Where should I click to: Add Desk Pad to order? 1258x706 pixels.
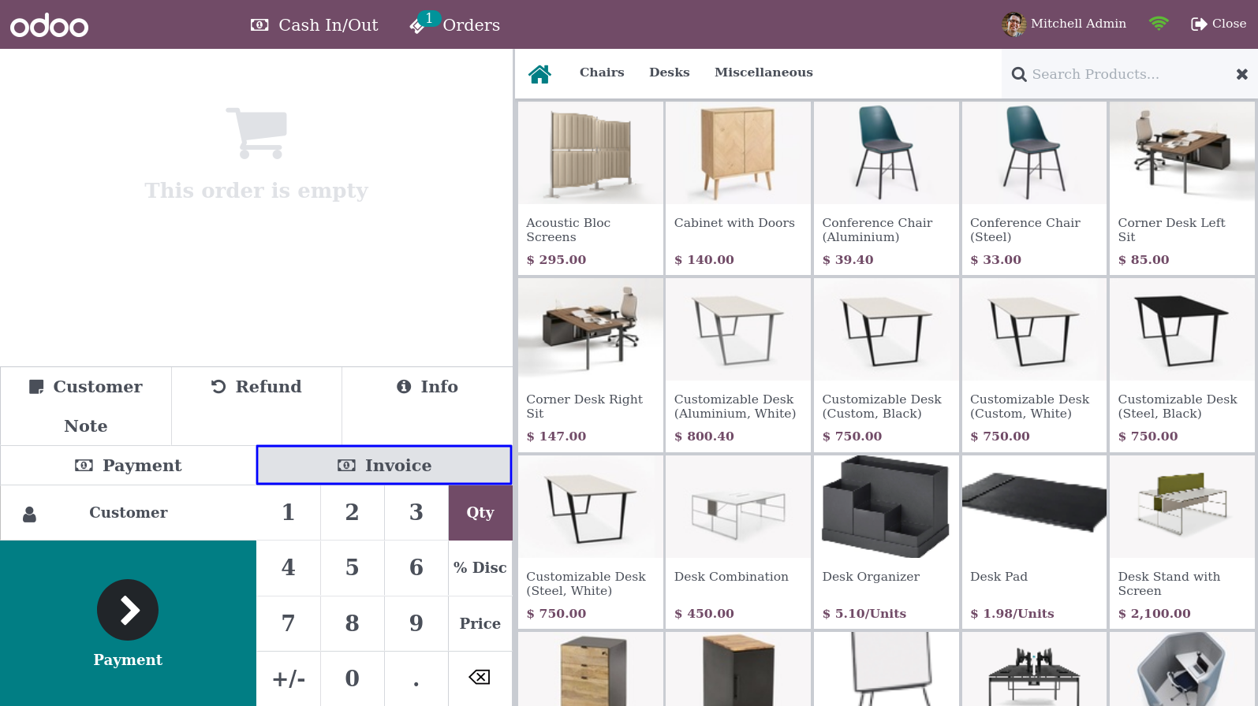click(1034, 542)
